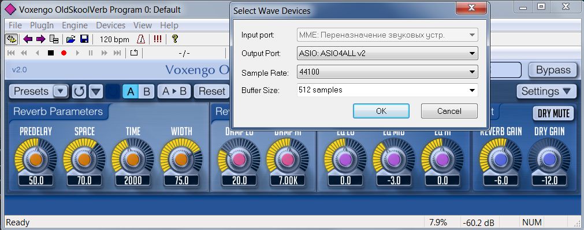Click the PREDELAY knob

(x=36, y=159)
